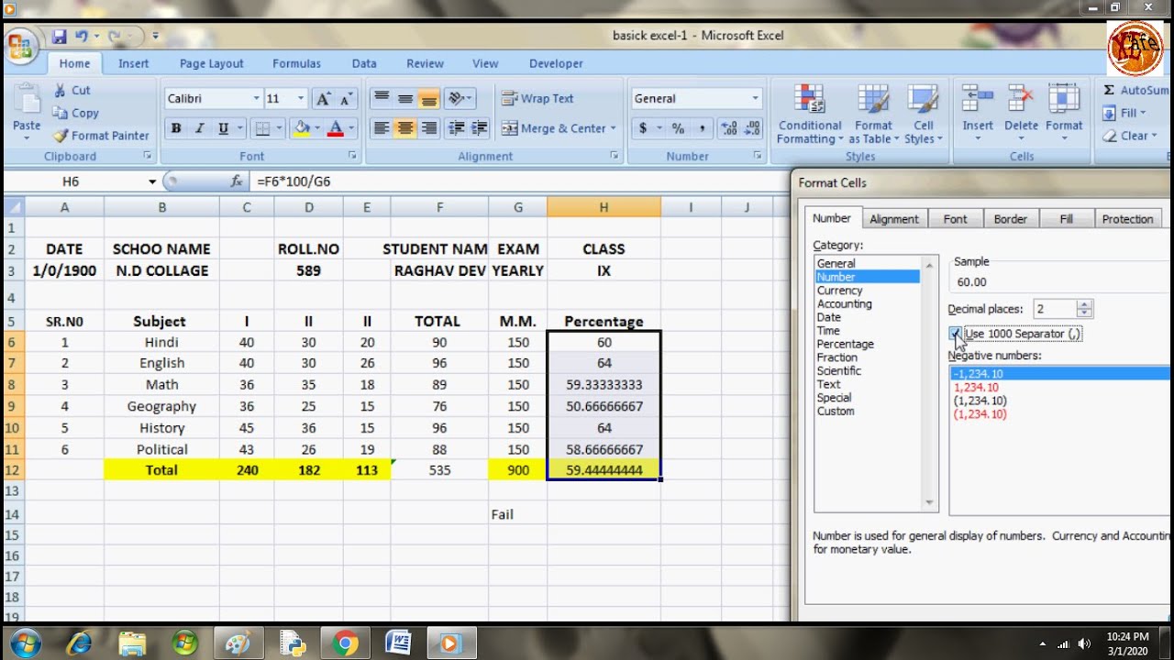
Task: Open the Cell Styles gallery
Action: (x=923, y=114)
